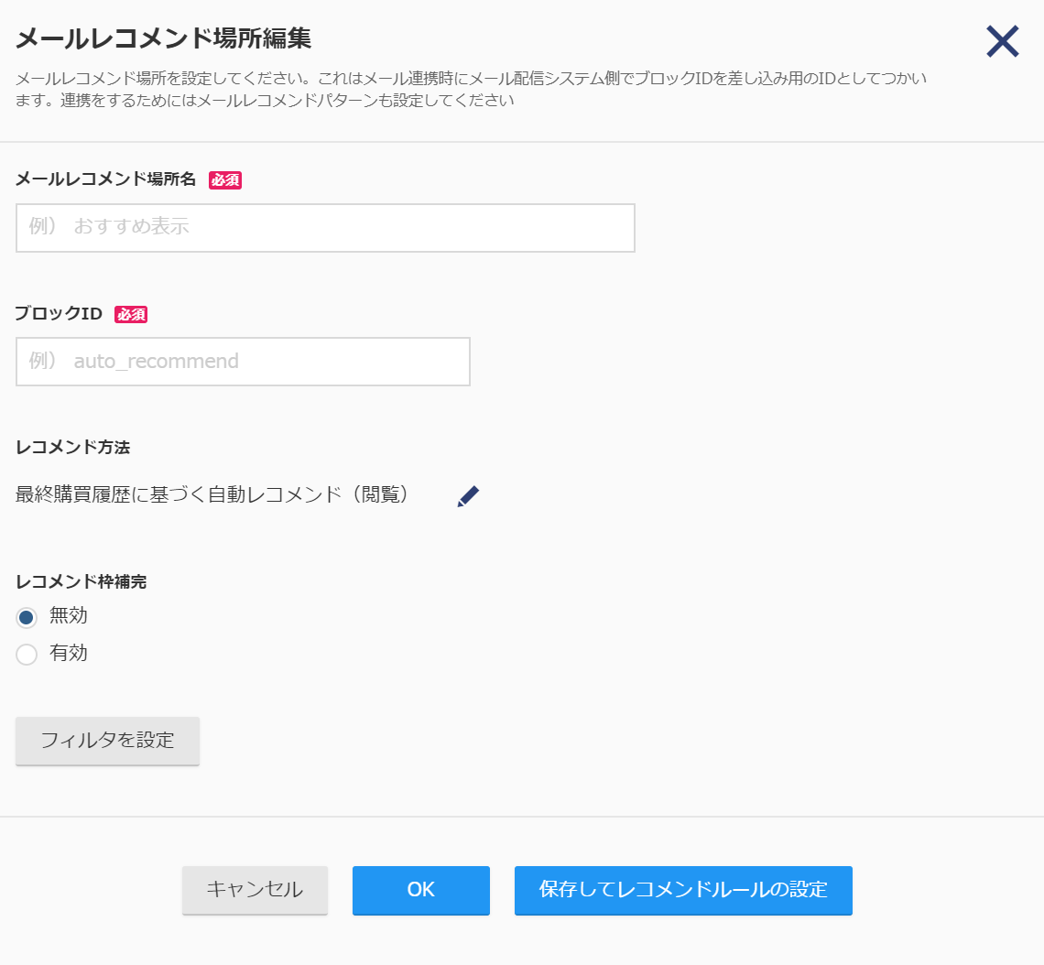This screenshot has width=1044, height=965.
Task: Click the pencil icon to edit レコメンド方法
Action: click(x=468, y=496)
